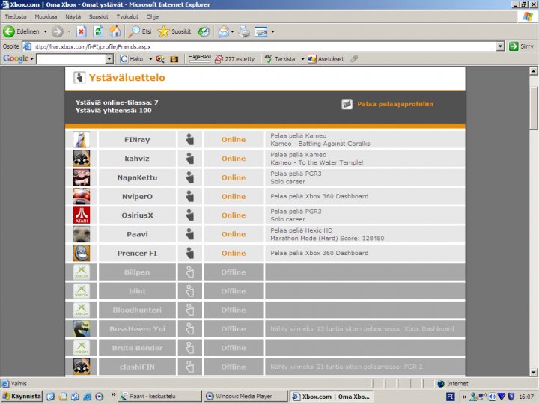Click the friend status icon for Paavi

pos(189,234)
